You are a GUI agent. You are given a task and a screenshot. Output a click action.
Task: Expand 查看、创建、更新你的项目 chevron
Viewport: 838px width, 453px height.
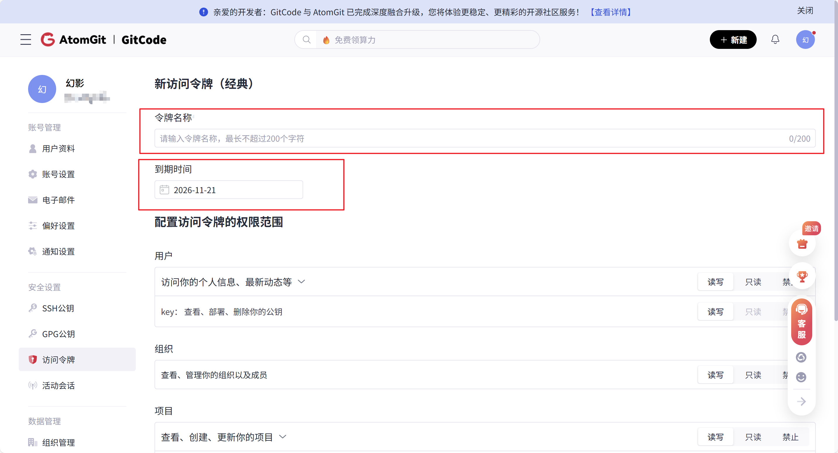[283, 437]
